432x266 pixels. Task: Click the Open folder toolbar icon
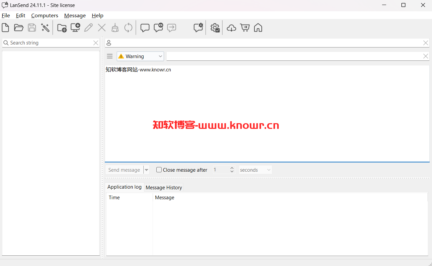(x=19, y=28)
